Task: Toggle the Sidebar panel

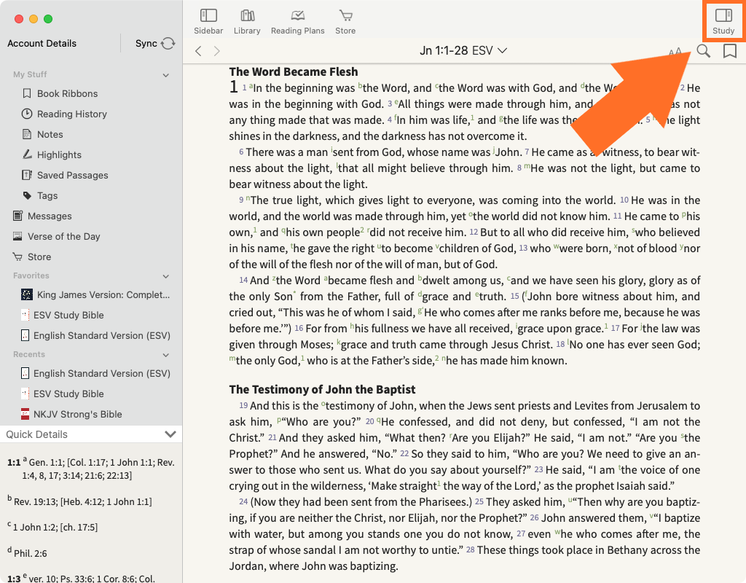Action: tap(208, 21)
